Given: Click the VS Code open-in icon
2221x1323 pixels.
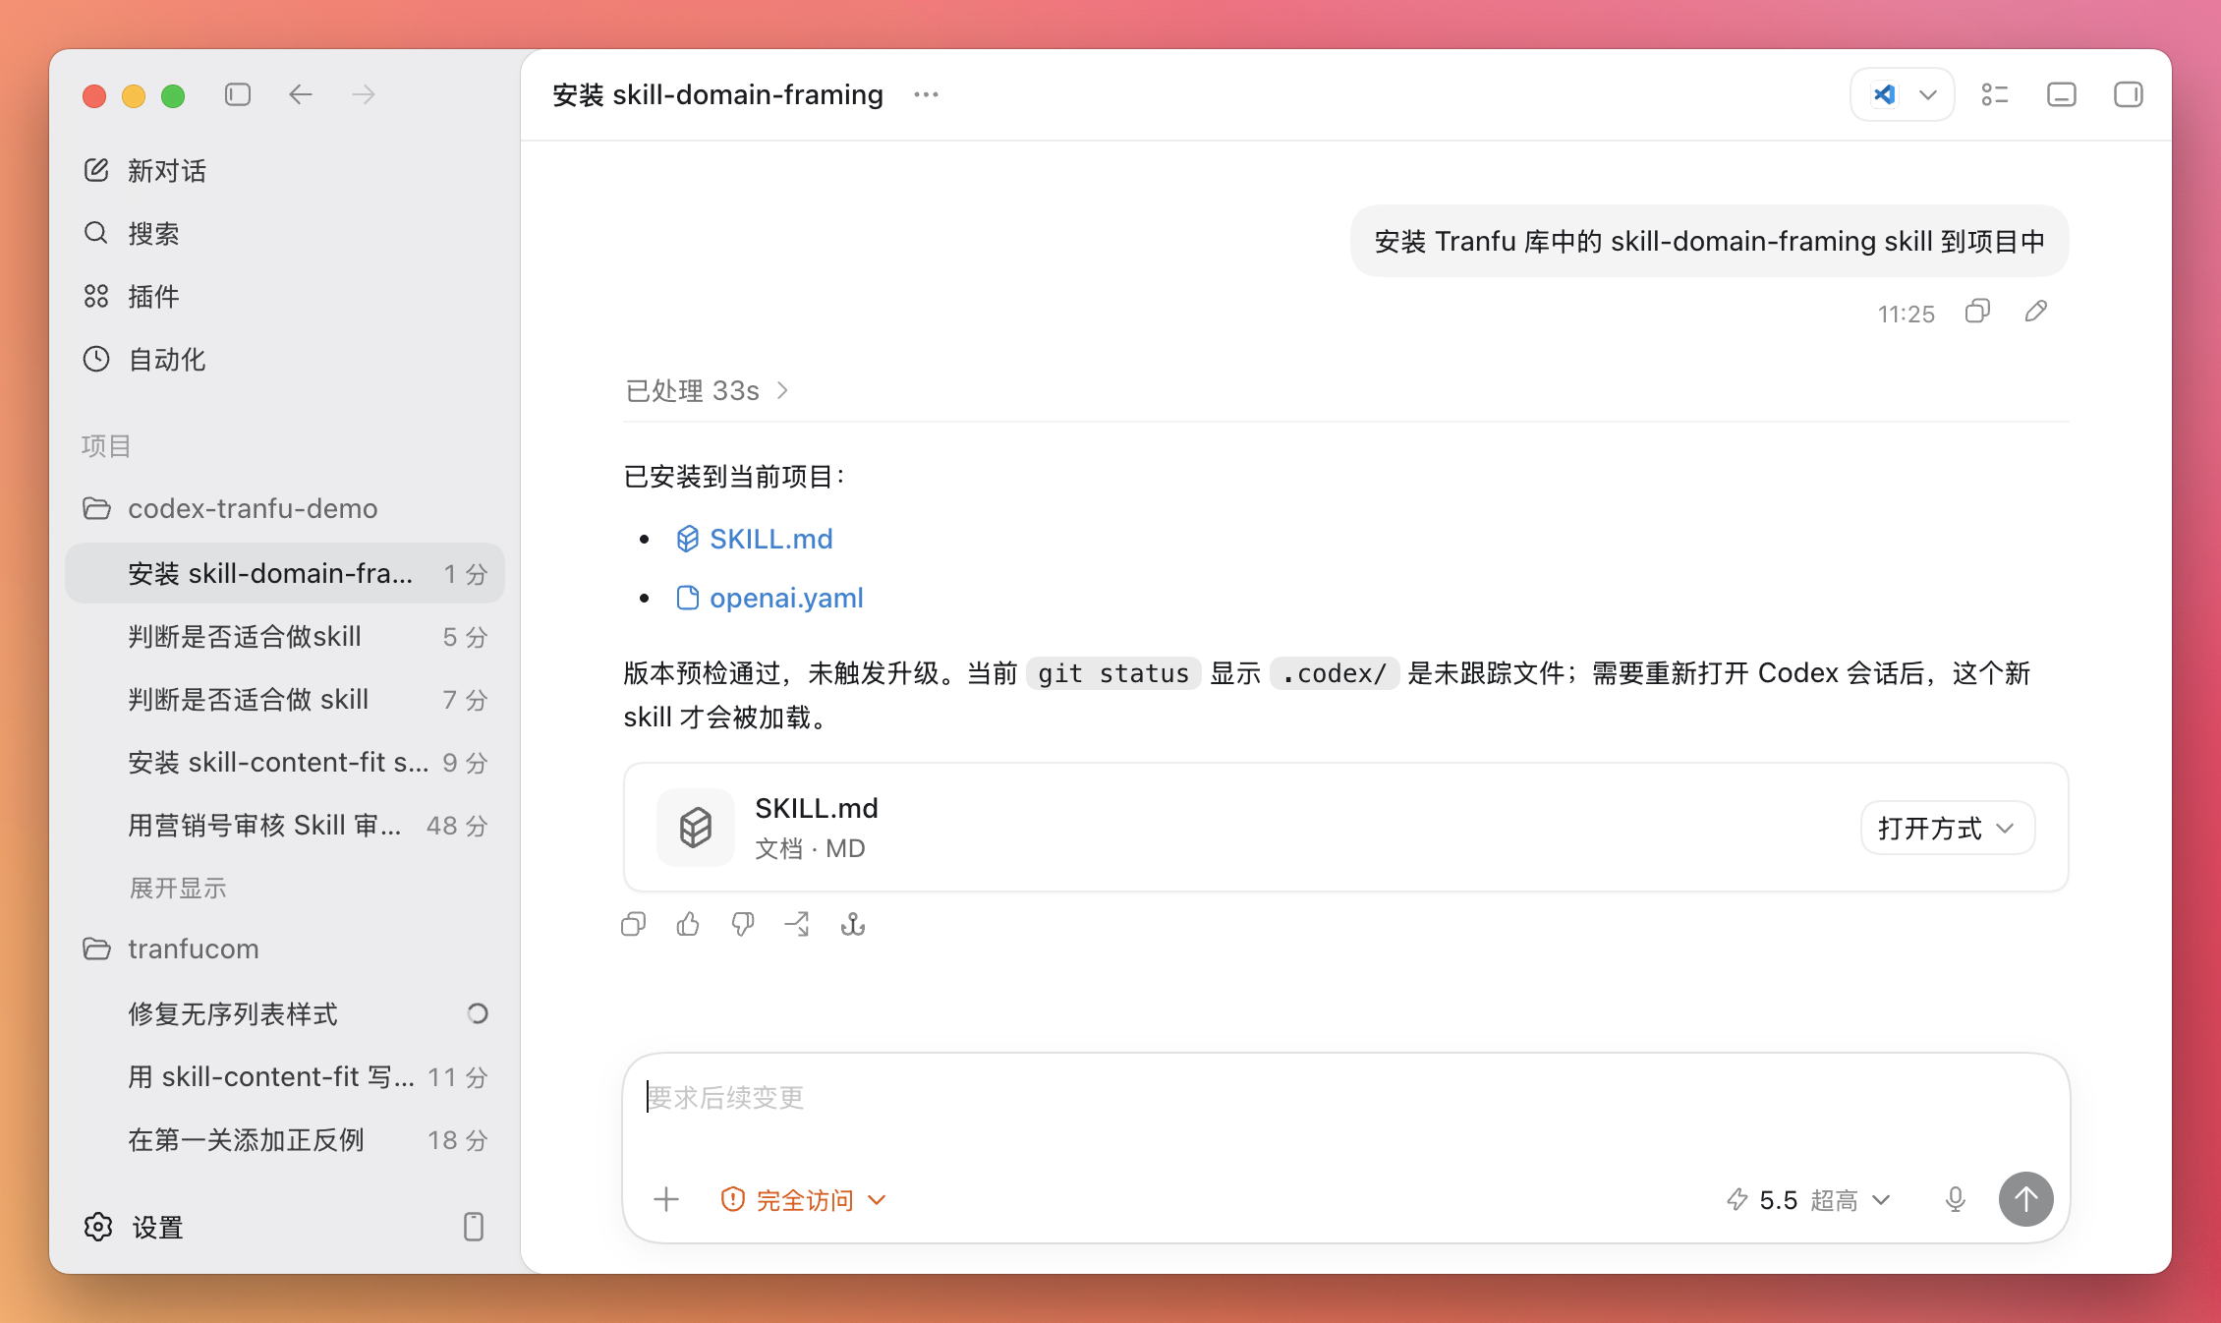Looking at the screenshot, I should tap(1884, 94).
